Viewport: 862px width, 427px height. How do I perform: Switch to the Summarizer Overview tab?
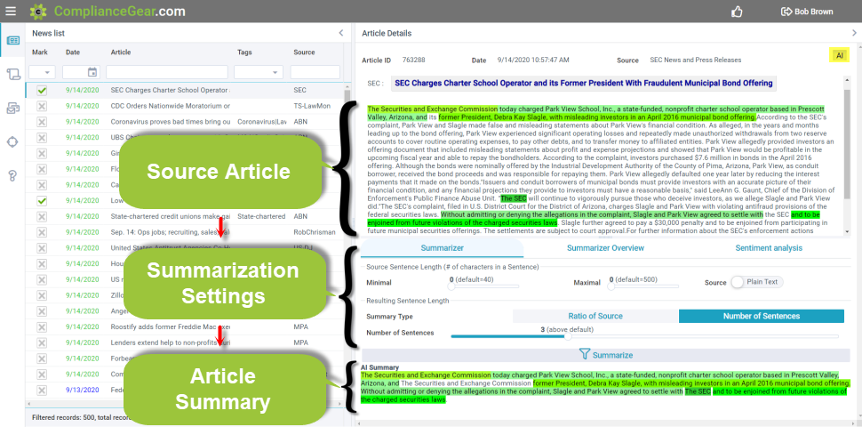coord(605,248)
